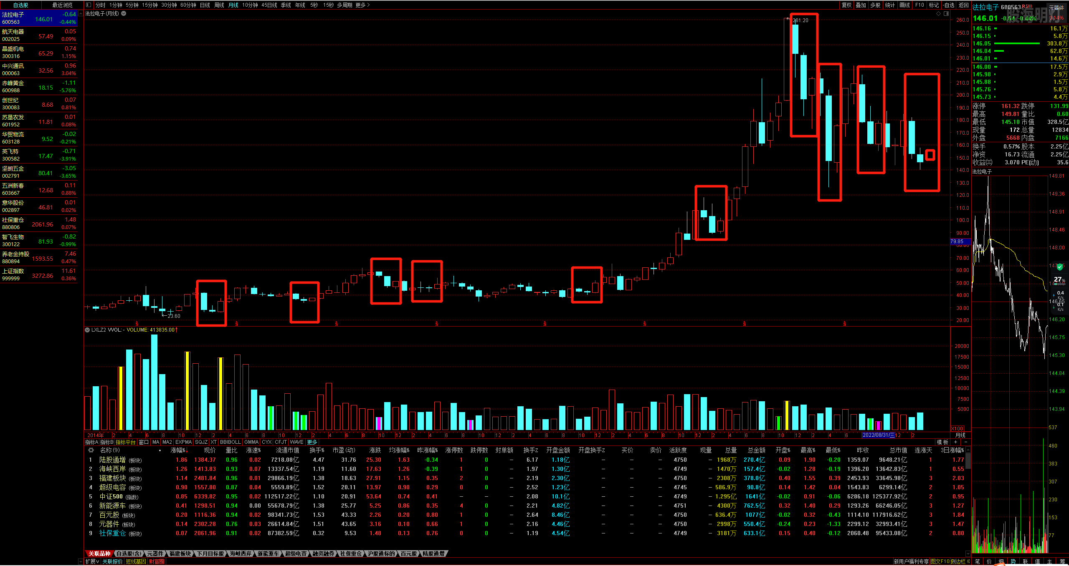Open 多周期 view

[x=345, y=5]
